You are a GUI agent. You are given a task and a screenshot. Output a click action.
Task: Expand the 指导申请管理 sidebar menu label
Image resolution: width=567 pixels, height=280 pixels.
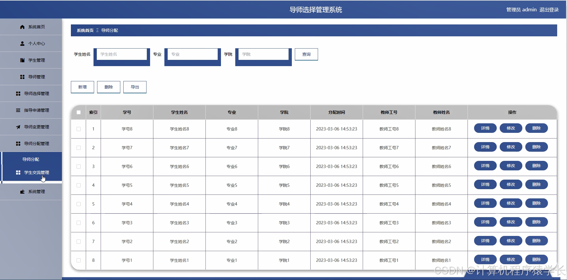tap(37, 110)
